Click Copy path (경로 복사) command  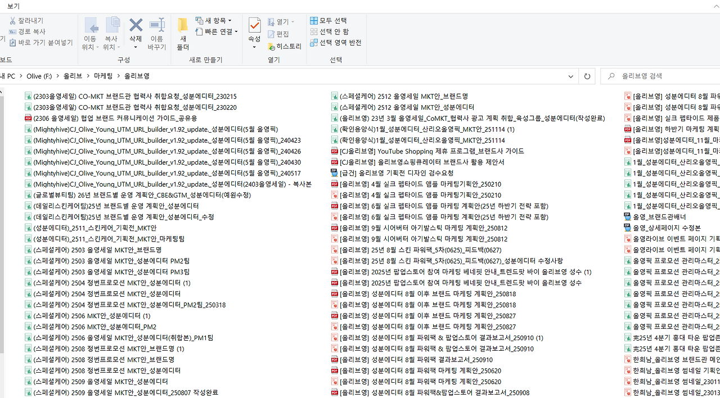click(x=27, y=31)
